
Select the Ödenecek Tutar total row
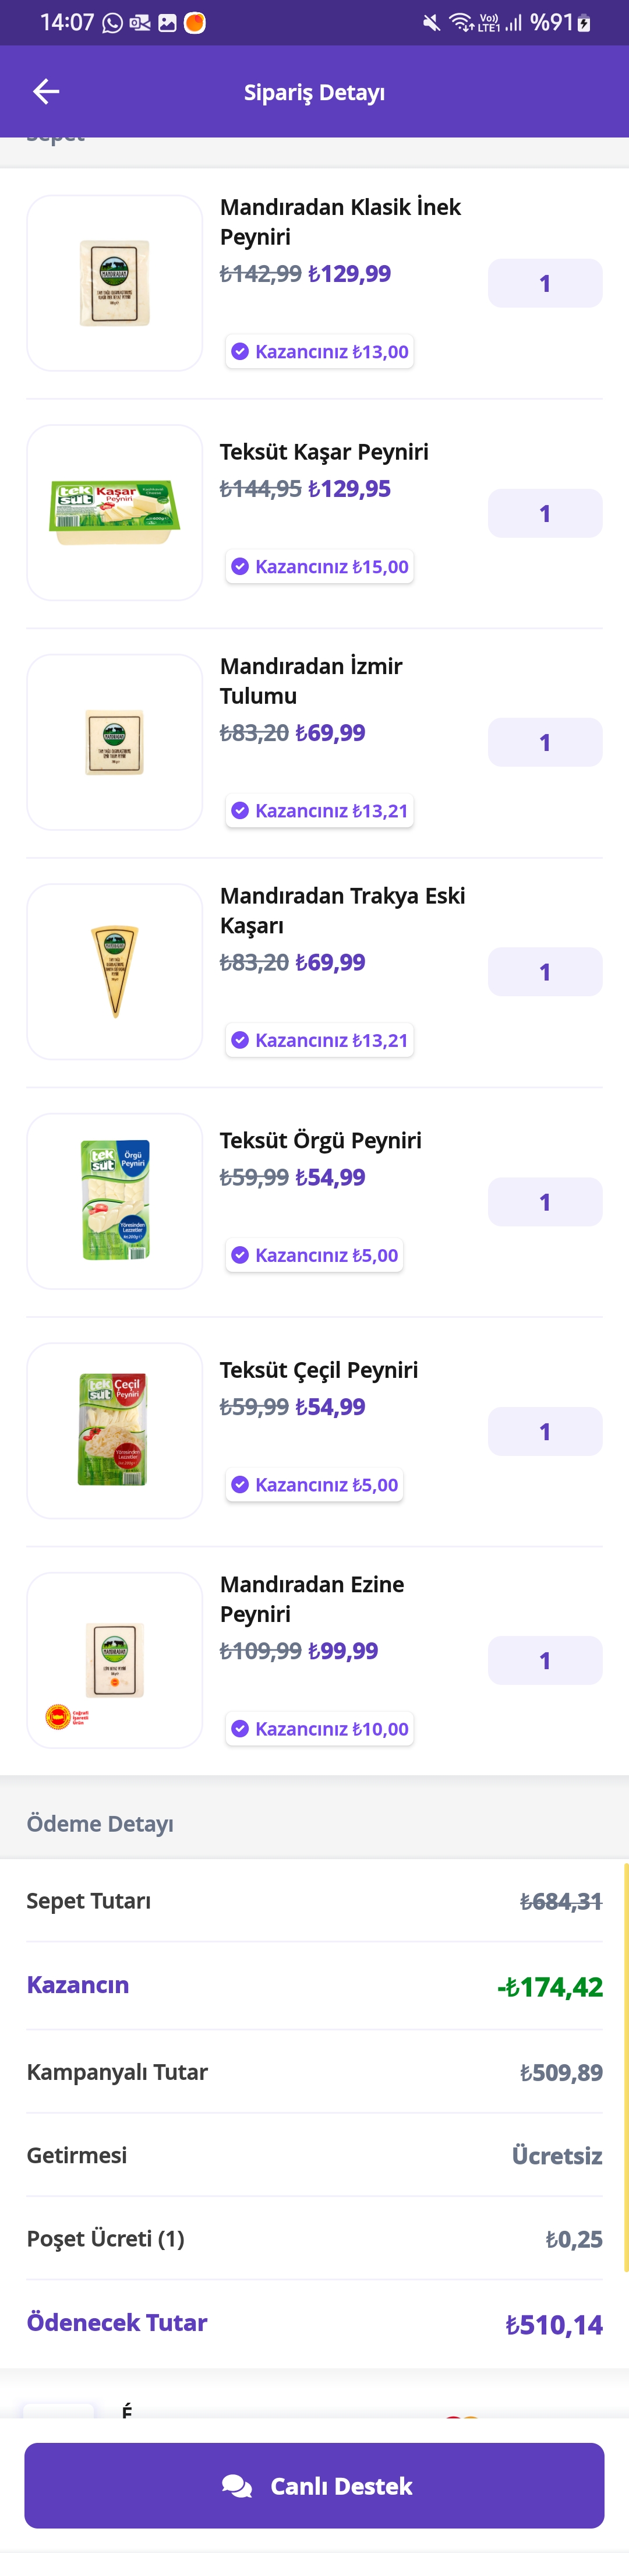(314, 2323)
